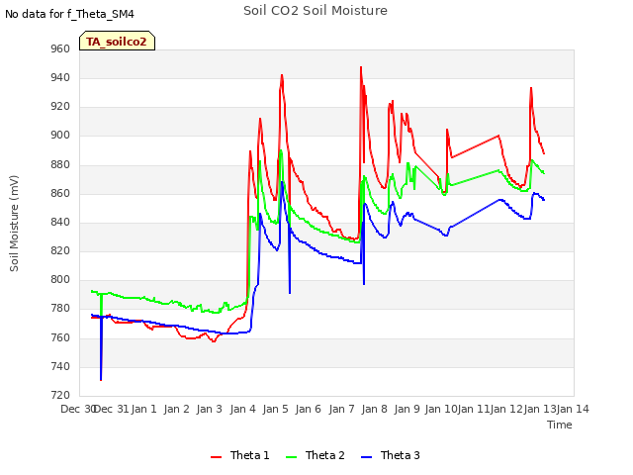The height and width of the screenshot is (475, 633).
Task: Click the 780 y-axis tick label
Action: (60, 309)
